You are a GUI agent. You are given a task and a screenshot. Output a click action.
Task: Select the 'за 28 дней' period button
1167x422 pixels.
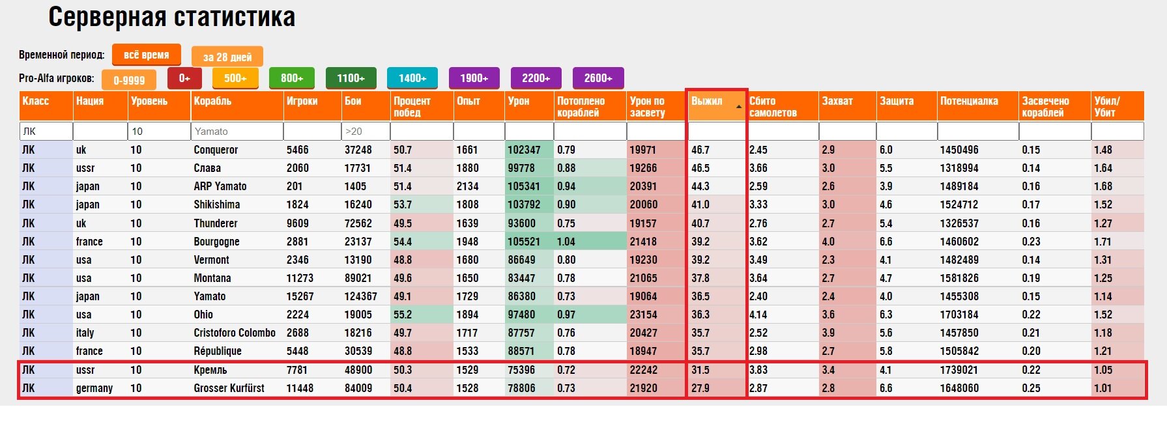(227, 57)
